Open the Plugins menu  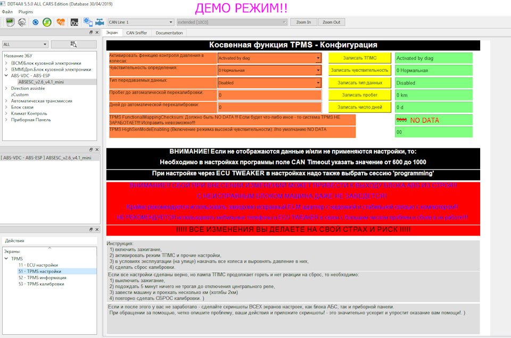coord(26,11)
